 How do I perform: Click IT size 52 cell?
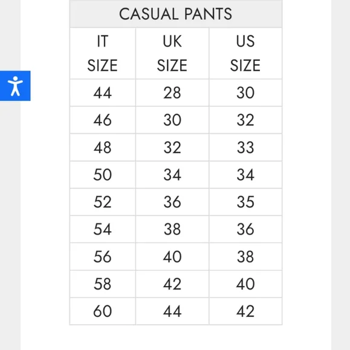pyautogui.click(x=103, y=202)
